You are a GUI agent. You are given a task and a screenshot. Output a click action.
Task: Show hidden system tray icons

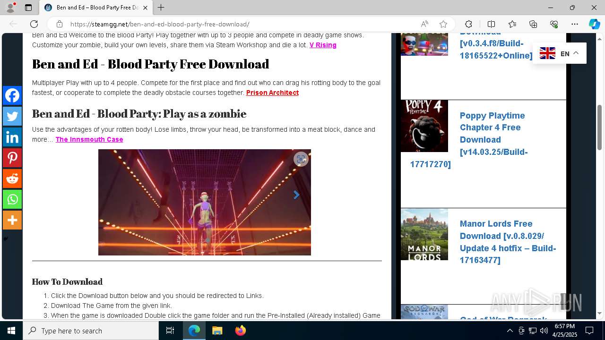click(510, 331)
